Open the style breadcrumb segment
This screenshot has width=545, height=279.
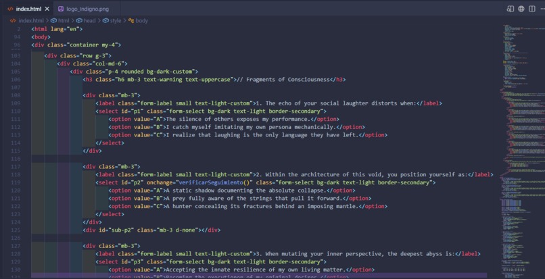click(116, 21)
